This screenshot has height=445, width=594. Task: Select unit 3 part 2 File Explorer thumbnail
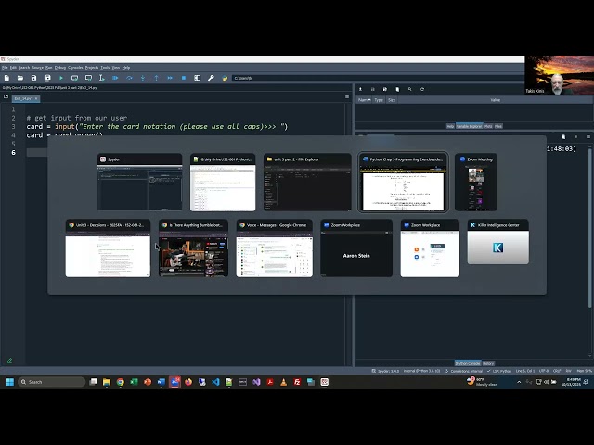click(307, 183)
